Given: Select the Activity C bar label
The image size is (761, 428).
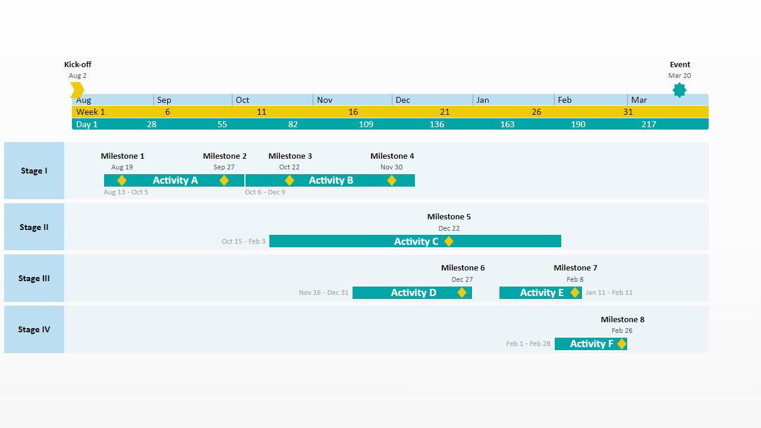Looking at the screenshot, I should [x=416, y=241].
